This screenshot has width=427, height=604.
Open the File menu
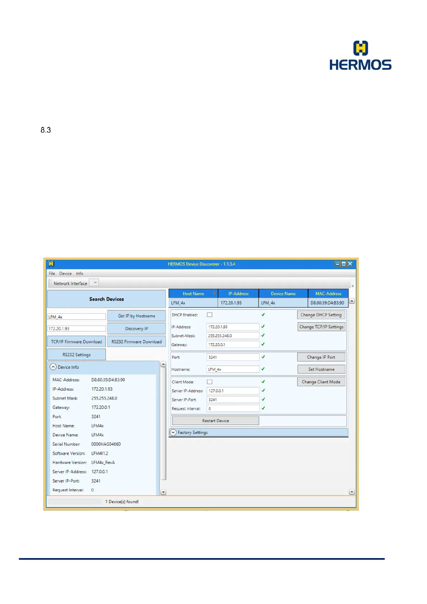pyautogui.click(x=52, y=273)
